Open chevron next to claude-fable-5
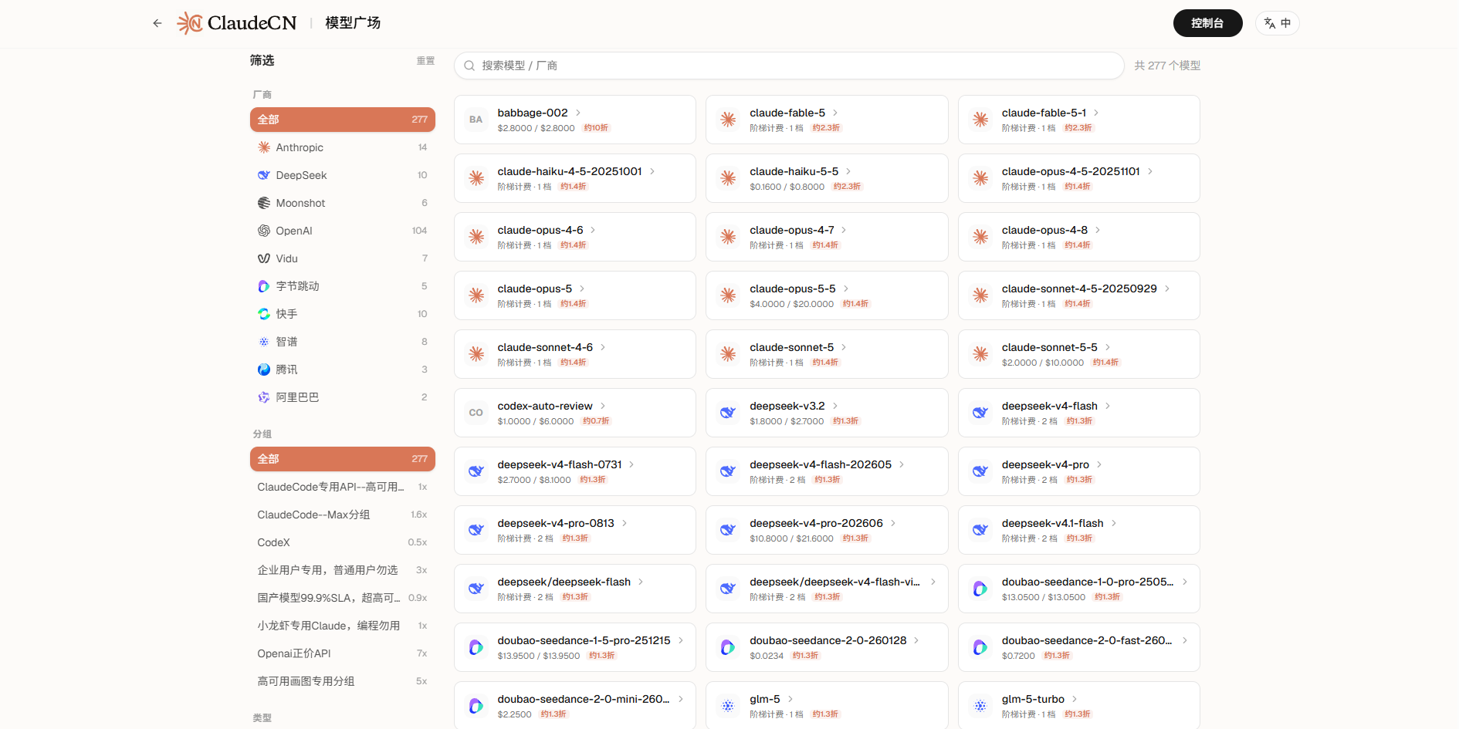Viewport: 1459px width, 729px height. [x=835, y=113]
